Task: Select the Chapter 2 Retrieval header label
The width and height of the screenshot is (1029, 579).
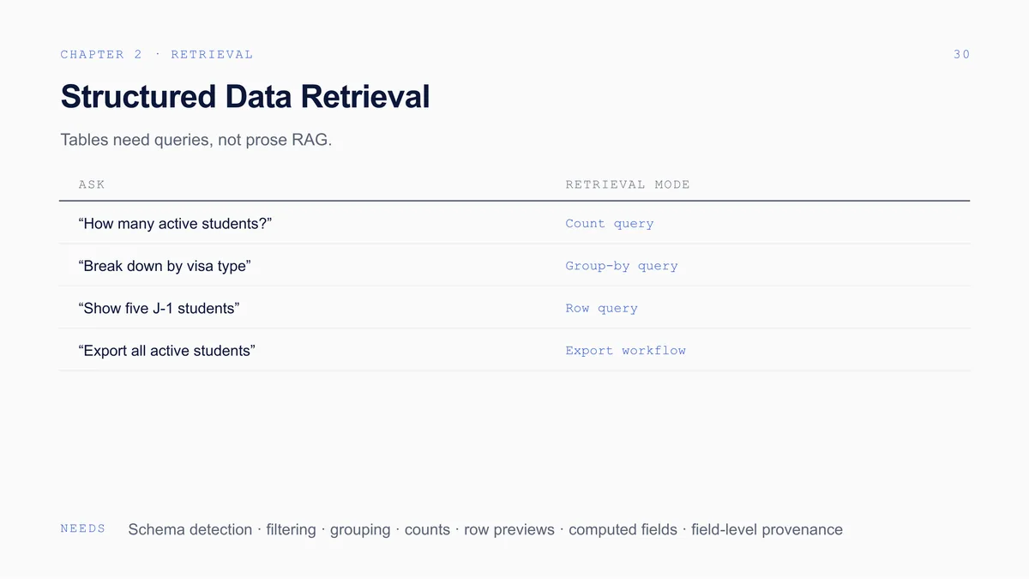Action: [157, 54]
